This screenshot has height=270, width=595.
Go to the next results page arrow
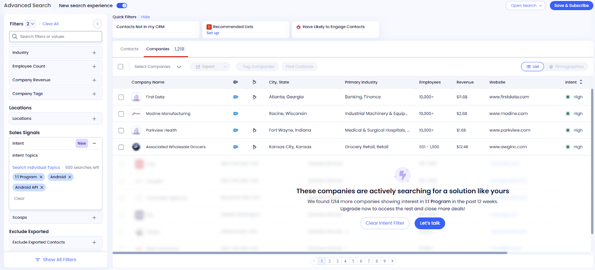[x=392, y=261]
